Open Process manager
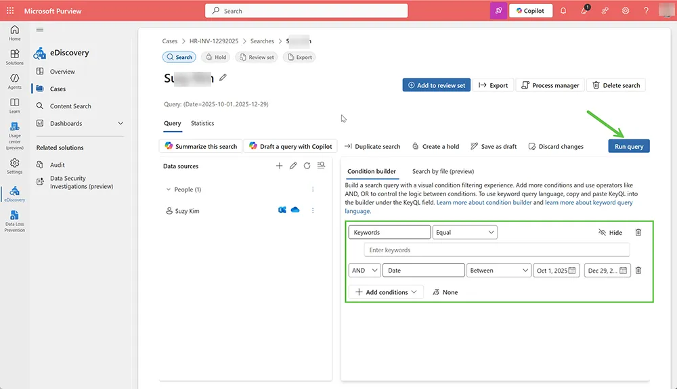 pos(550,85)
